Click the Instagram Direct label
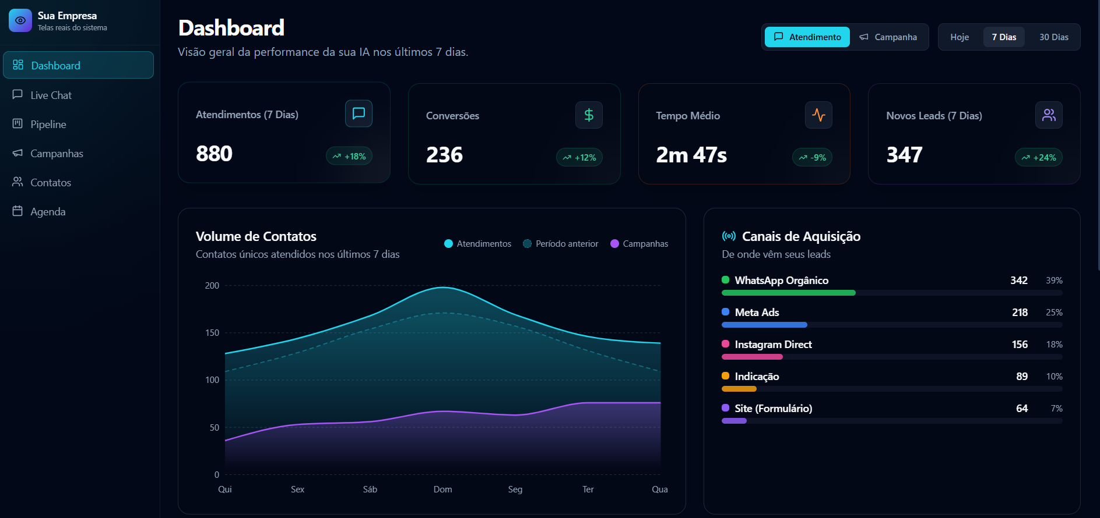 click(773, 345)
